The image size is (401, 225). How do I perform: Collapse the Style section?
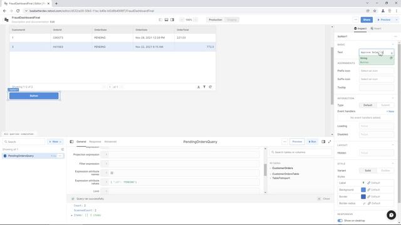pos(393,164)
